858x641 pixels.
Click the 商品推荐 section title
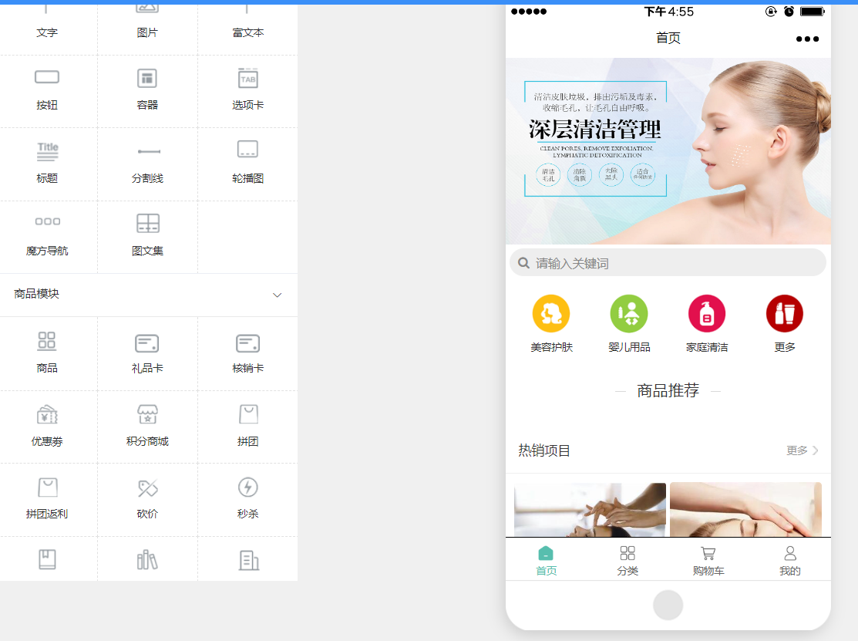pos(668,390)
